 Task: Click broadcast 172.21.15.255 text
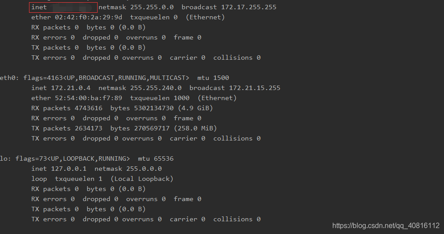point(235,88)
